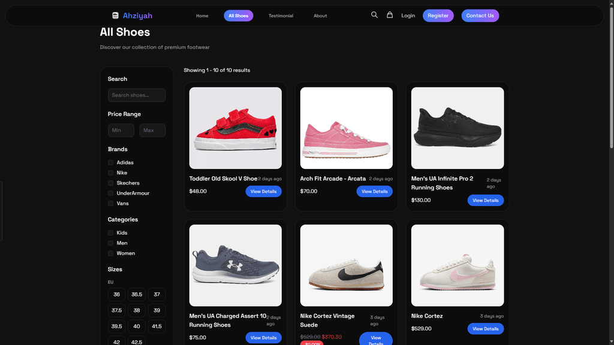
Task: Enable the Men category checkbox
Action: click(x=110, y=243)
